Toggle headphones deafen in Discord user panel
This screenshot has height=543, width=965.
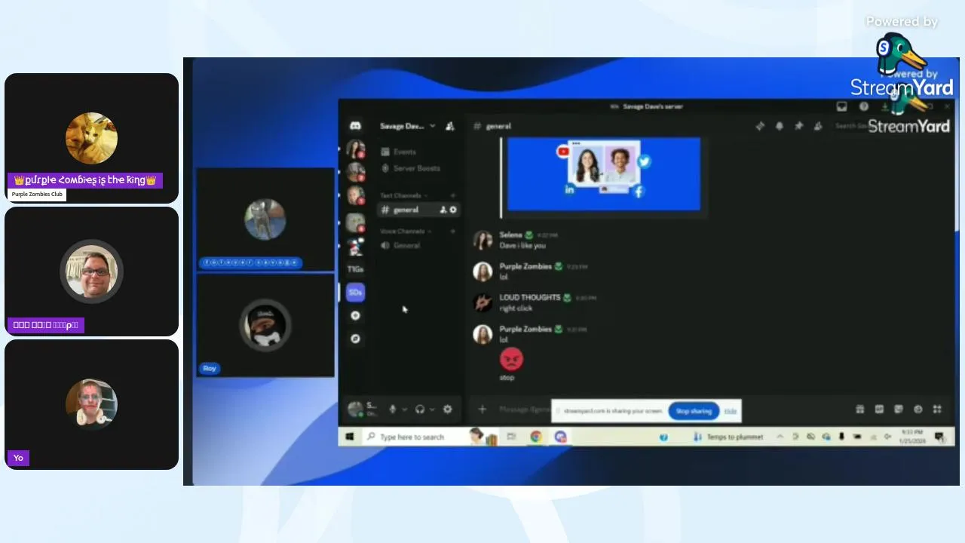tap(420, 409)
